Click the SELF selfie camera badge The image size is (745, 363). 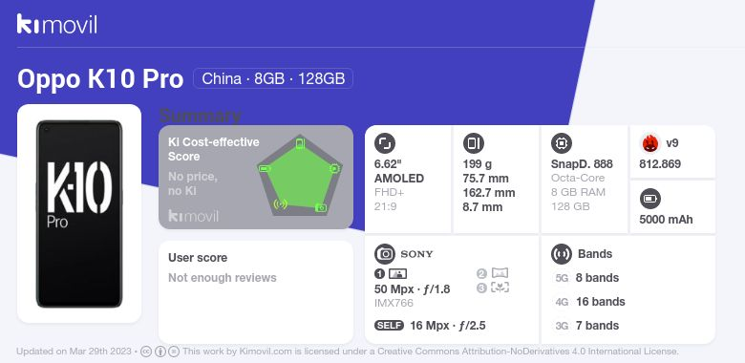389,326
